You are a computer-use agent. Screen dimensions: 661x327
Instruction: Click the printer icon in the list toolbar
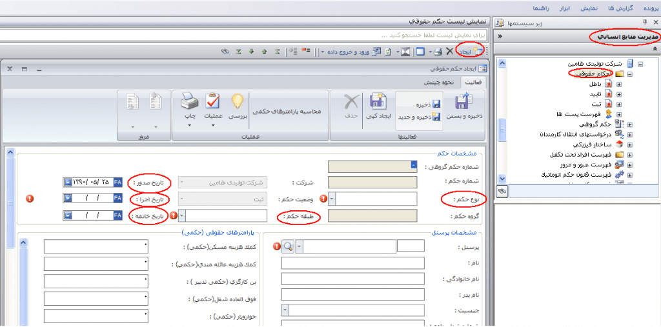[x=437, y=51]
